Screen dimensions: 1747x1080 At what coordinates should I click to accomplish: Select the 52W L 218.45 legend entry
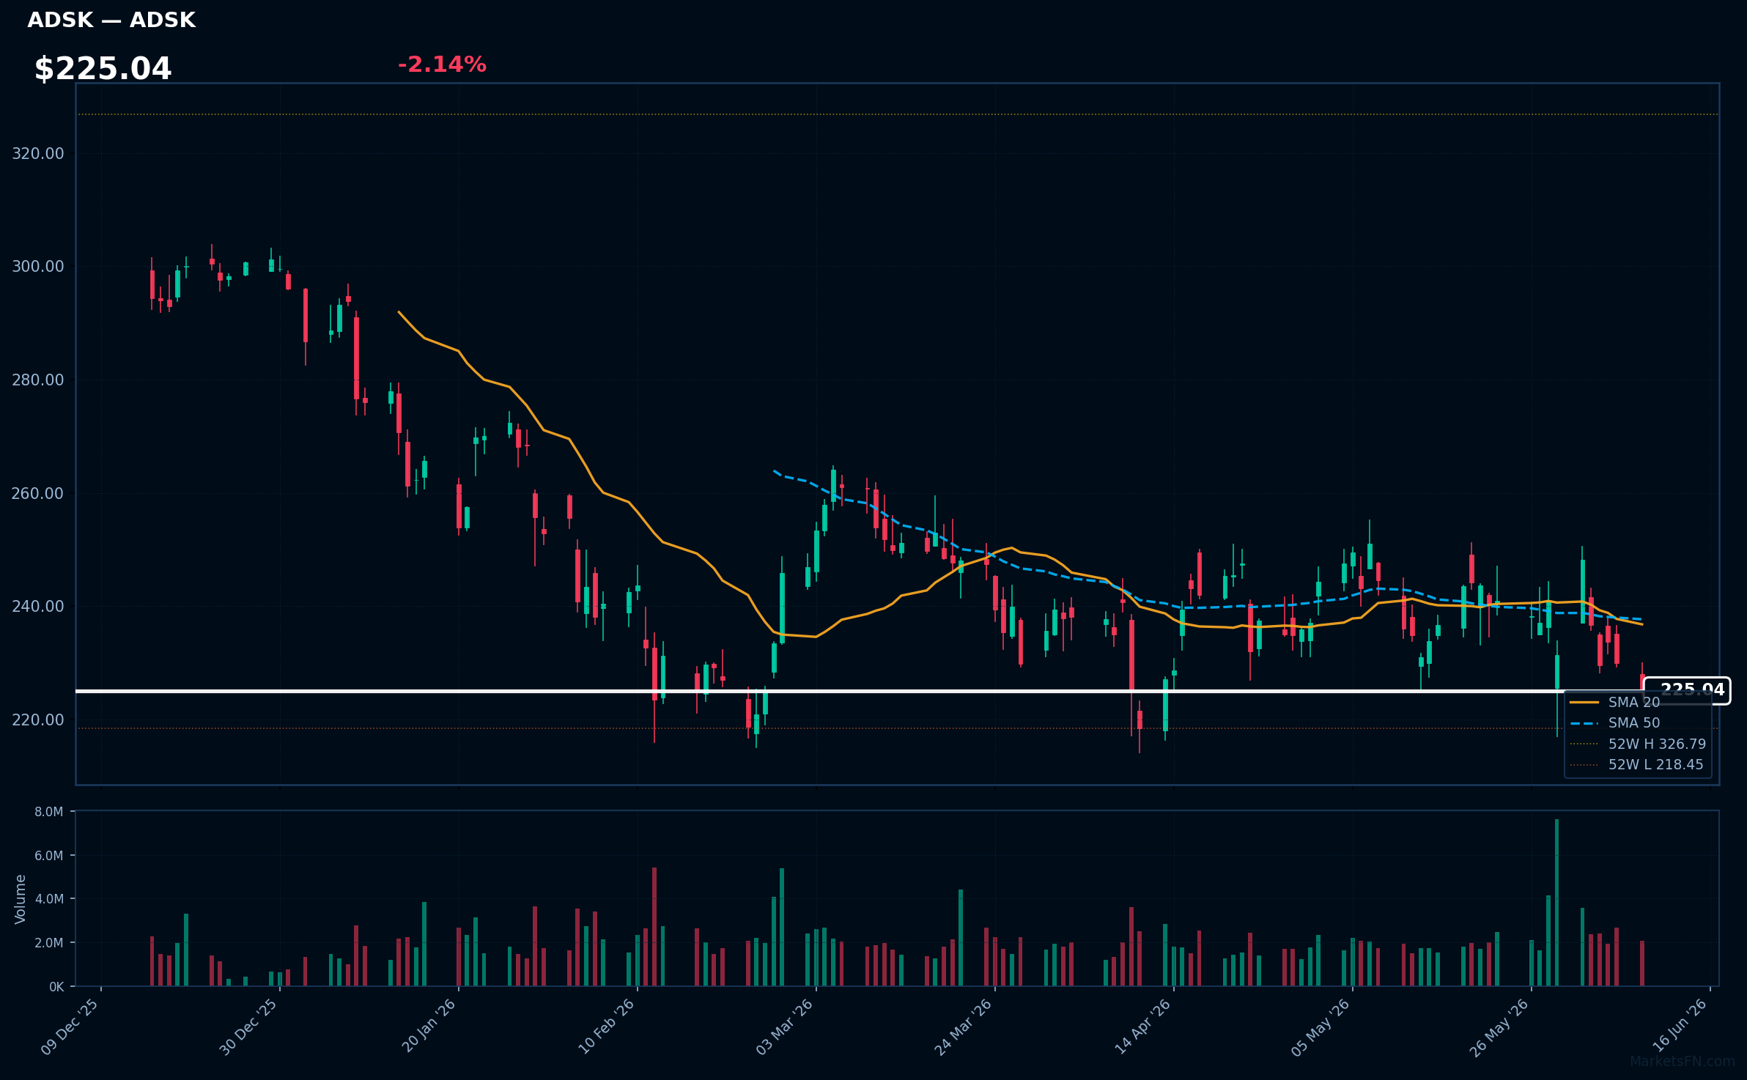[x=1636, y=764]
